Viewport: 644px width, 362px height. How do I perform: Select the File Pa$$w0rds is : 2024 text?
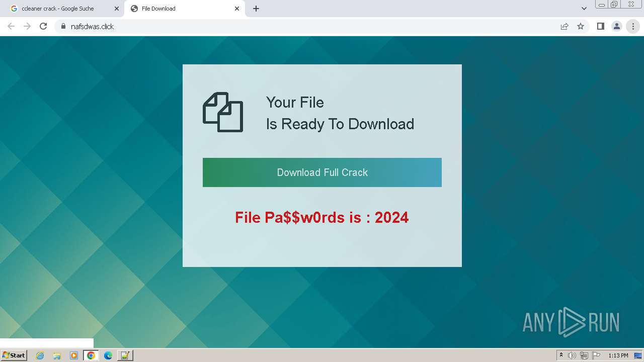click(x=322, y=217)
